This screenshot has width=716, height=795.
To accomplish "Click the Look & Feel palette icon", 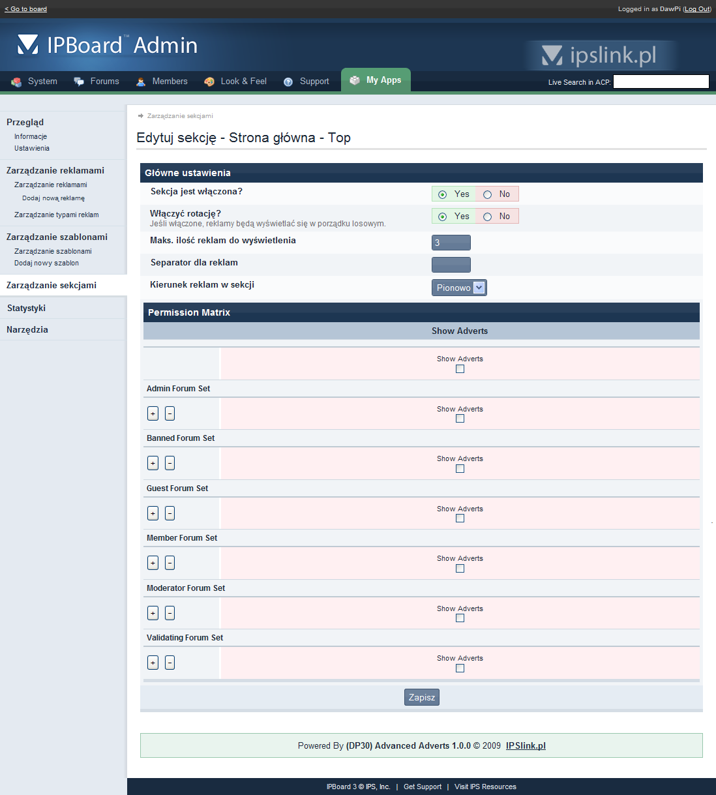I will (x=209, y=82).
